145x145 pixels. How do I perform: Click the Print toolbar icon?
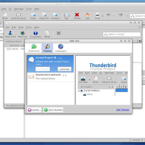click(x=97, y=16)
